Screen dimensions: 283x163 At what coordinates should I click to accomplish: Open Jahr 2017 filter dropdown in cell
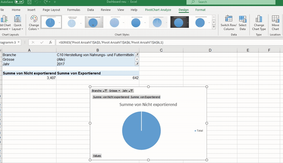pos(137,64)
